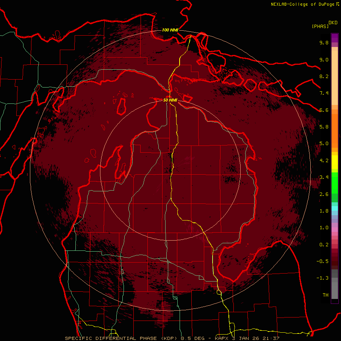The height and width of the screenshot is (341, 341).
Task: Click the 6.6 value on the color scale
Action: (x=324, y=110)
